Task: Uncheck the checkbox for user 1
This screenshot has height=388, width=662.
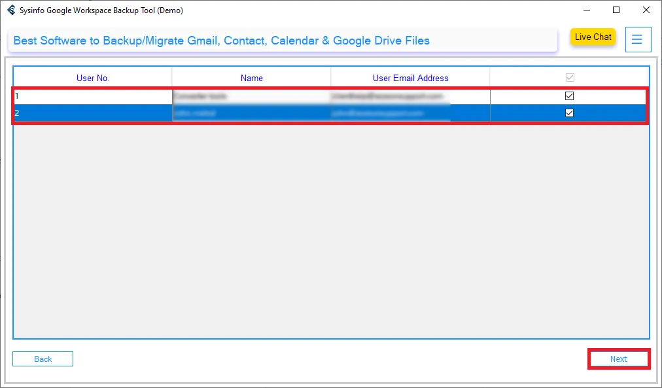Action: coord(569,96)
